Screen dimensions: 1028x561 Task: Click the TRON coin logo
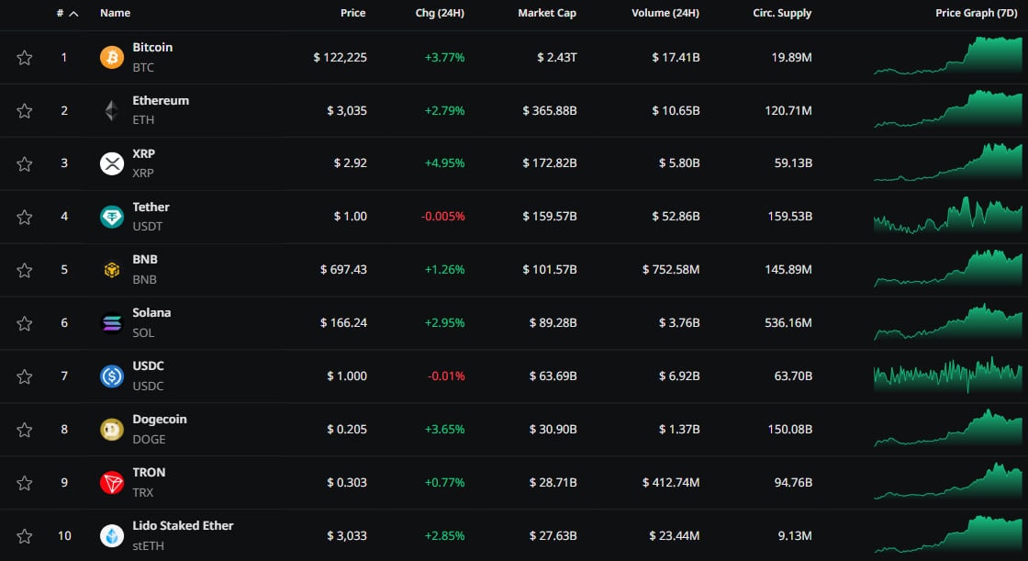[x=111, y=482]
